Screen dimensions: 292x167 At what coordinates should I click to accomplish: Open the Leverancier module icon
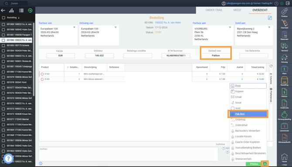(284, 126)
